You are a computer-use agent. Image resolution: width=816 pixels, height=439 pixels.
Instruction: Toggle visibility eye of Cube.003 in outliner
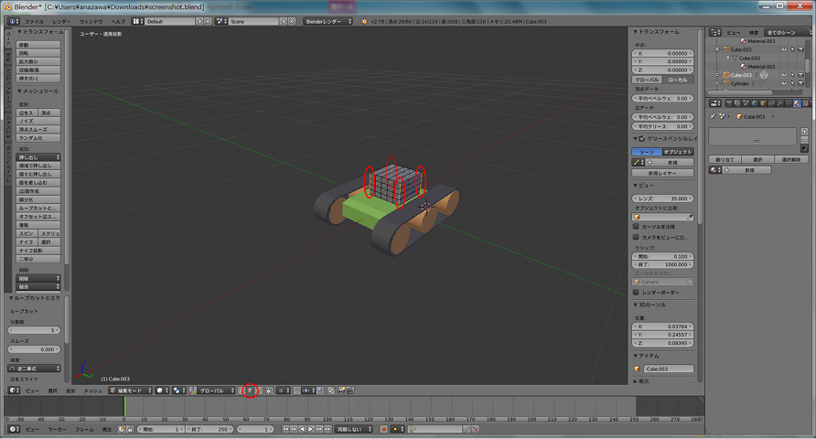click(x=784, y=75)
